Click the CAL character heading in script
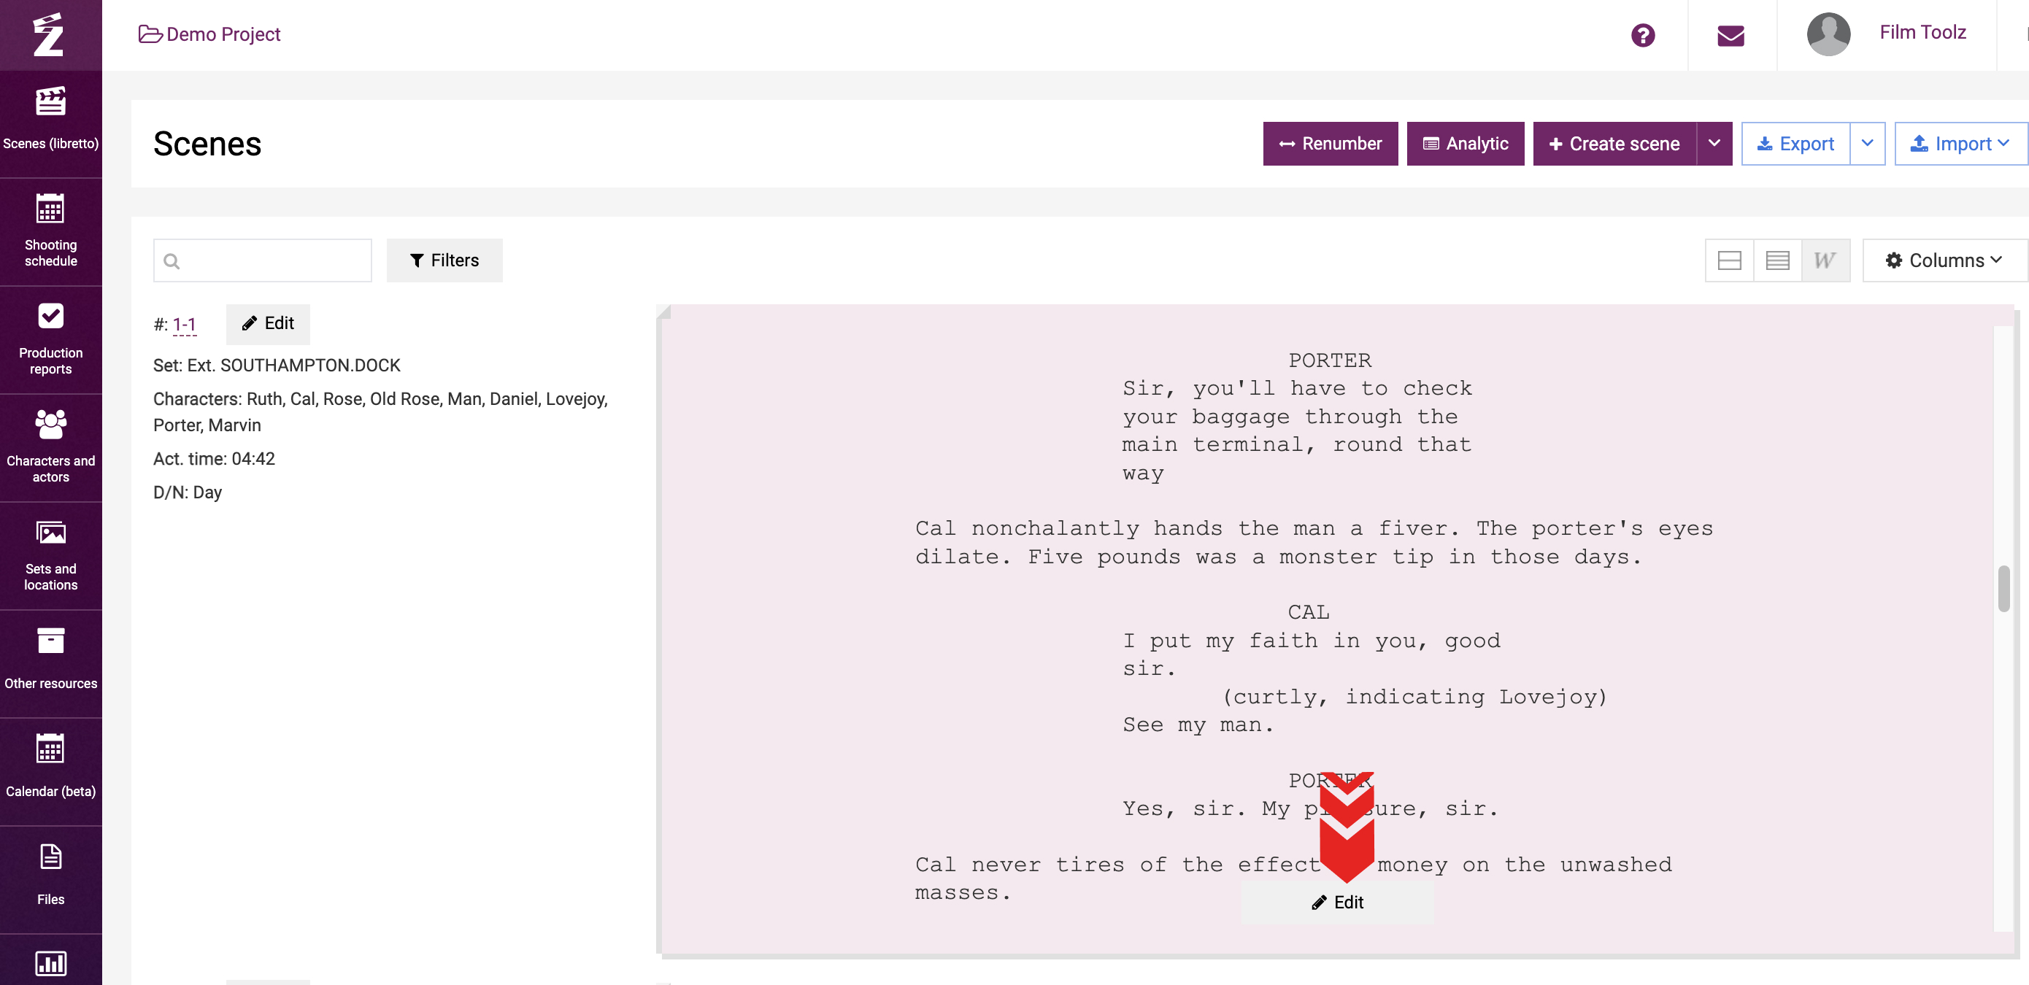This screenshot has width=2029, height=985. point(1309,613)
